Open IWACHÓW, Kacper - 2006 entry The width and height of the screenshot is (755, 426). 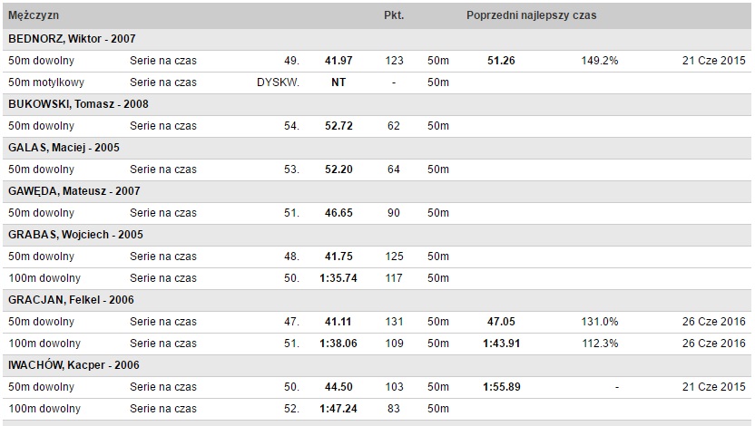pos(74,365)
